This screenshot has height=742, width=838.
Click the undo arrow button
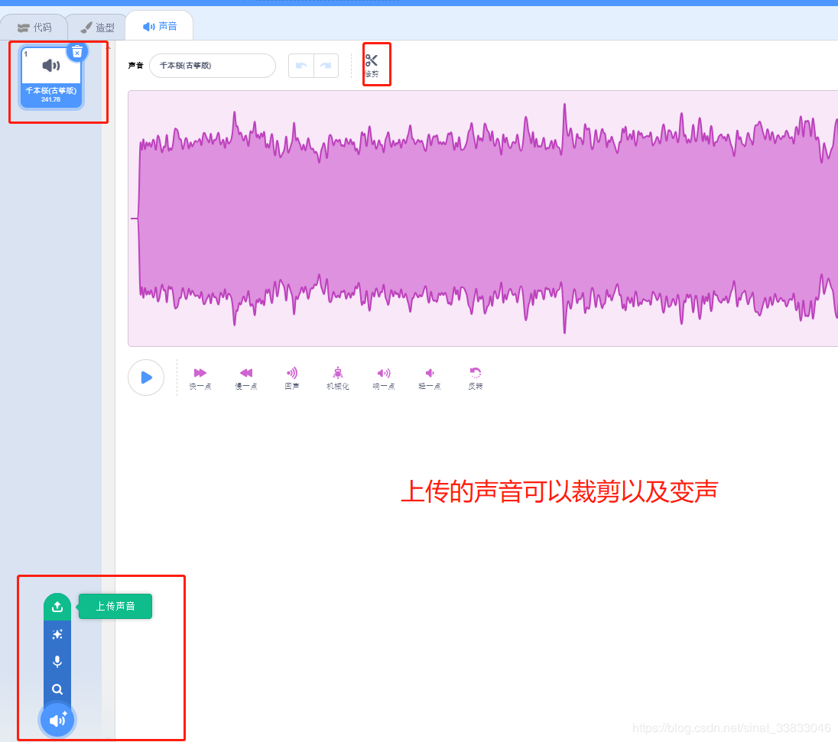pyautogui.click(x=301, y=66)
